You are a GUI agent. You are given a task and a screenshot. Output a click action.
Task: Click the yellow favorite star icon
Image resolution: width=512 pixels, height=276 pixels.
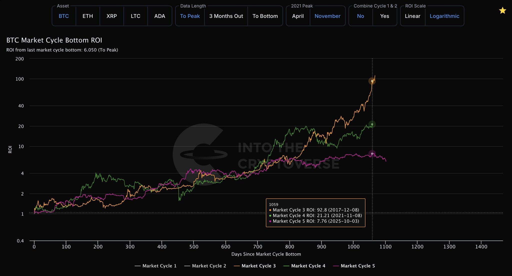point(502,11)
